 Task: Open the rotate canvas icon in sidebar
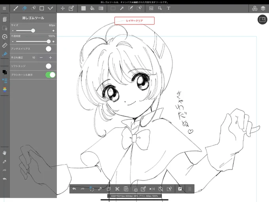pos(5,36)
